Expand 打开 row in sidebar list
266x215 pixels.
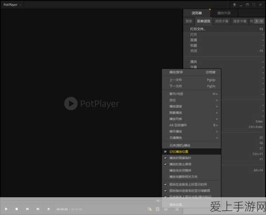point(224,35)
